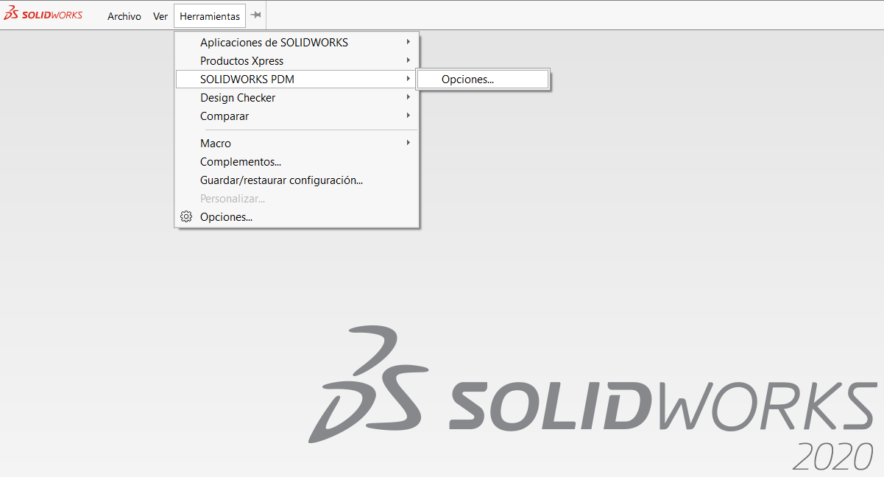
Task: Pin the menu bar with pushpin icon
Action: pos(255,15)
